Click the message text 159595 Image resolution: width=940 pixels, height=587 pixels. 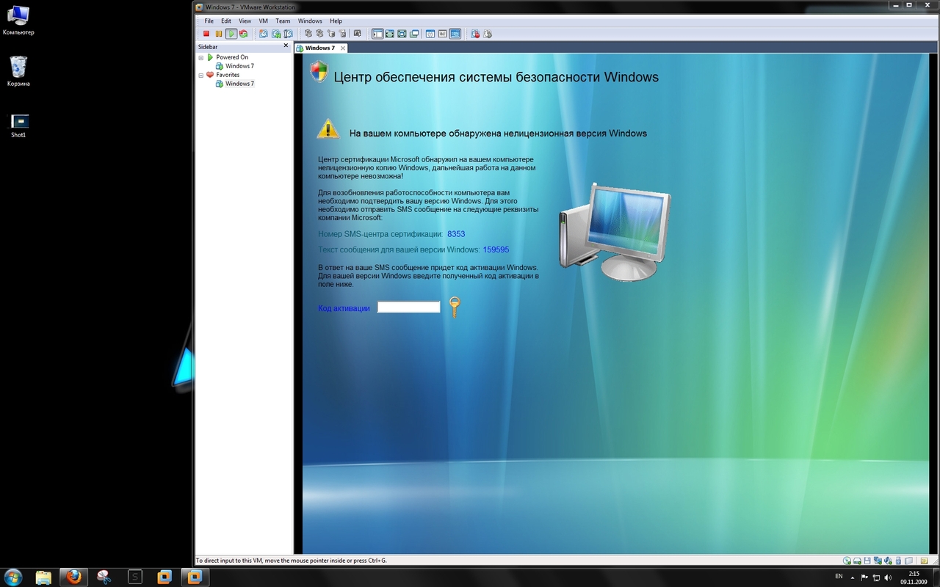coord(496,249)
